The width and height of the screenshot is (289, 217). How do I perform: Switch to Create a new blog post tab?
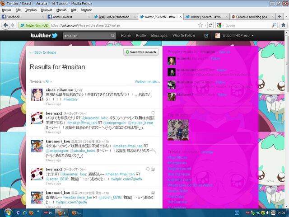click(252, 17)
